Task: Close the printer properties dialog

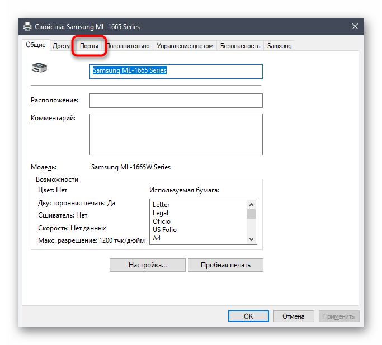Action: (x=355, y=26)
